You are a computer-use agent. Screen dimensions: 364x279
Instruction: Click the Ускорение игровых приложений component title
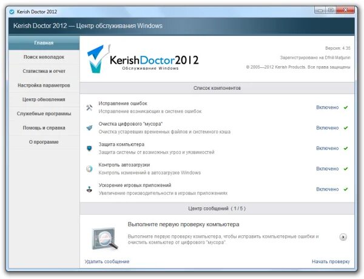point(135,185)
